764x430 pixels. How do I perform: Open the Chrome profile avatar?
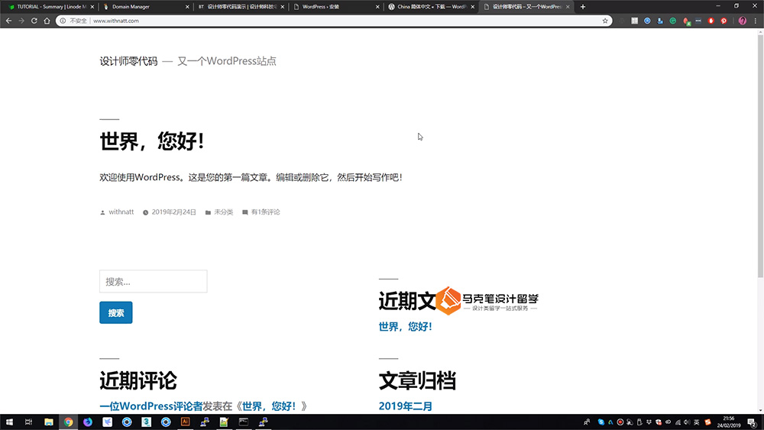(742, 21)
